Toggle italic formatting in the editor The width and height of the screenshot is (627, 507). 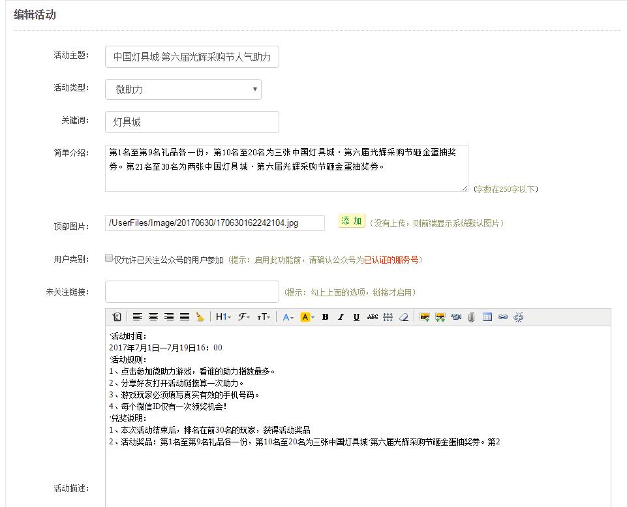(341, 317)
